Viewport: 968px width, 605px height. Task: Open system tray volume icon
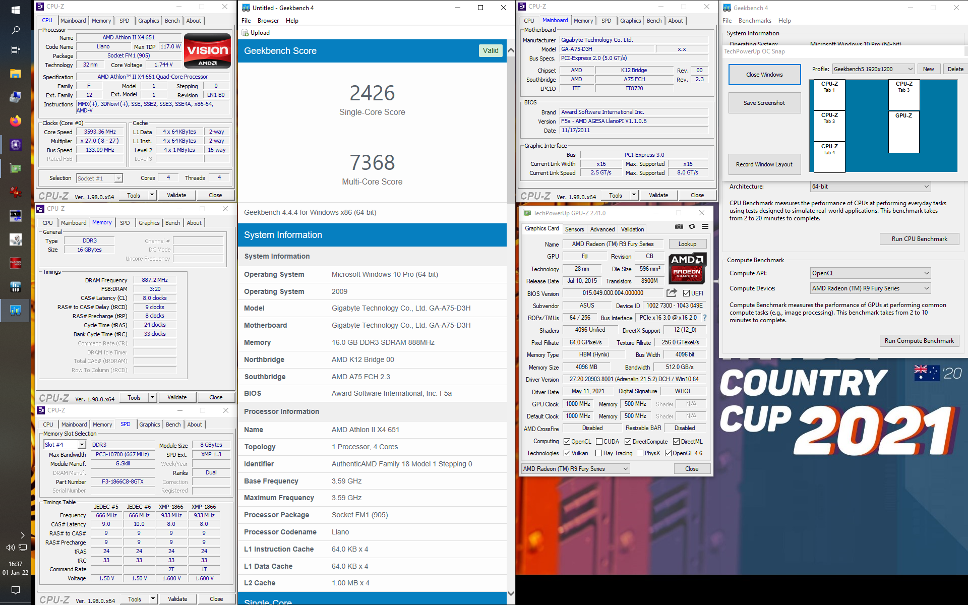point(10,548)
